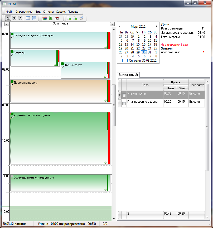213x228 pixels.
Task: Go to next day in schedule
Action: (112, 24)
